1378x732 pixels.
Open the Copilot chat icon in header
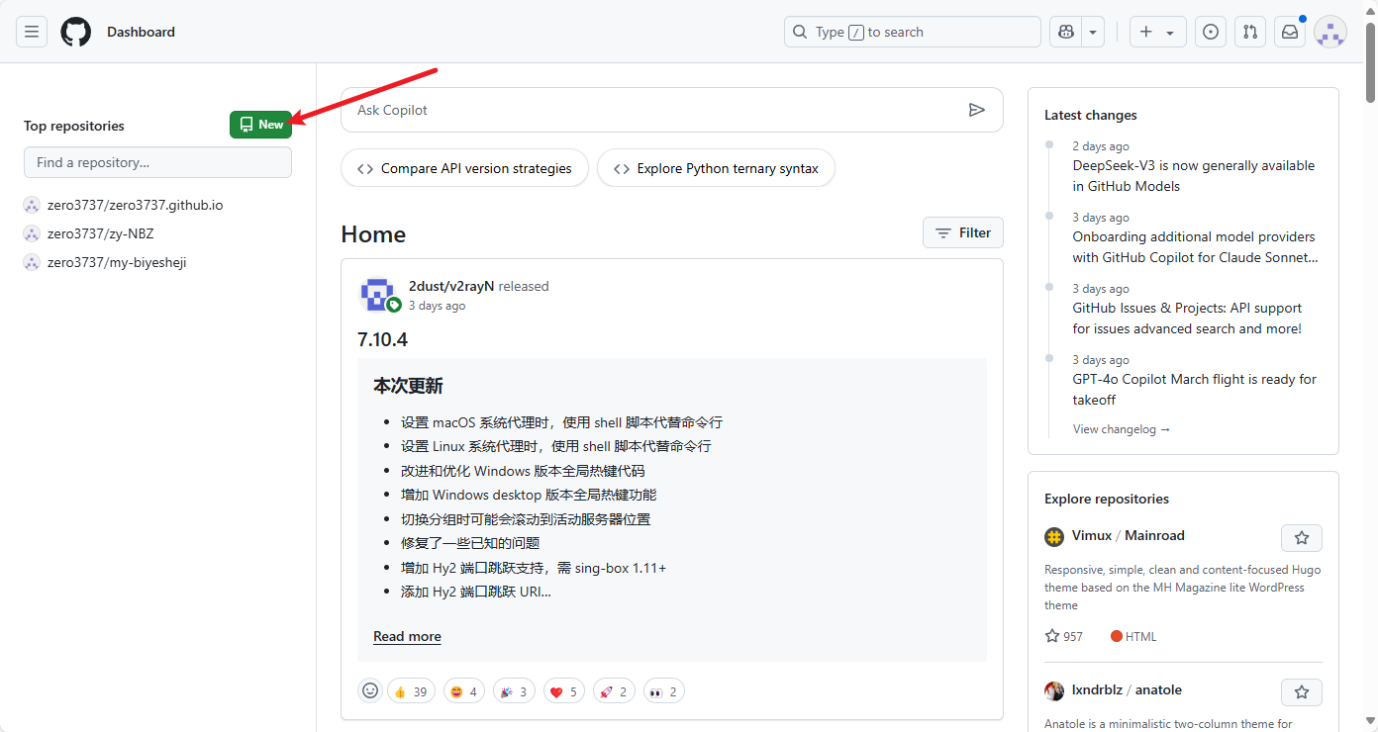coord(1065,32)
